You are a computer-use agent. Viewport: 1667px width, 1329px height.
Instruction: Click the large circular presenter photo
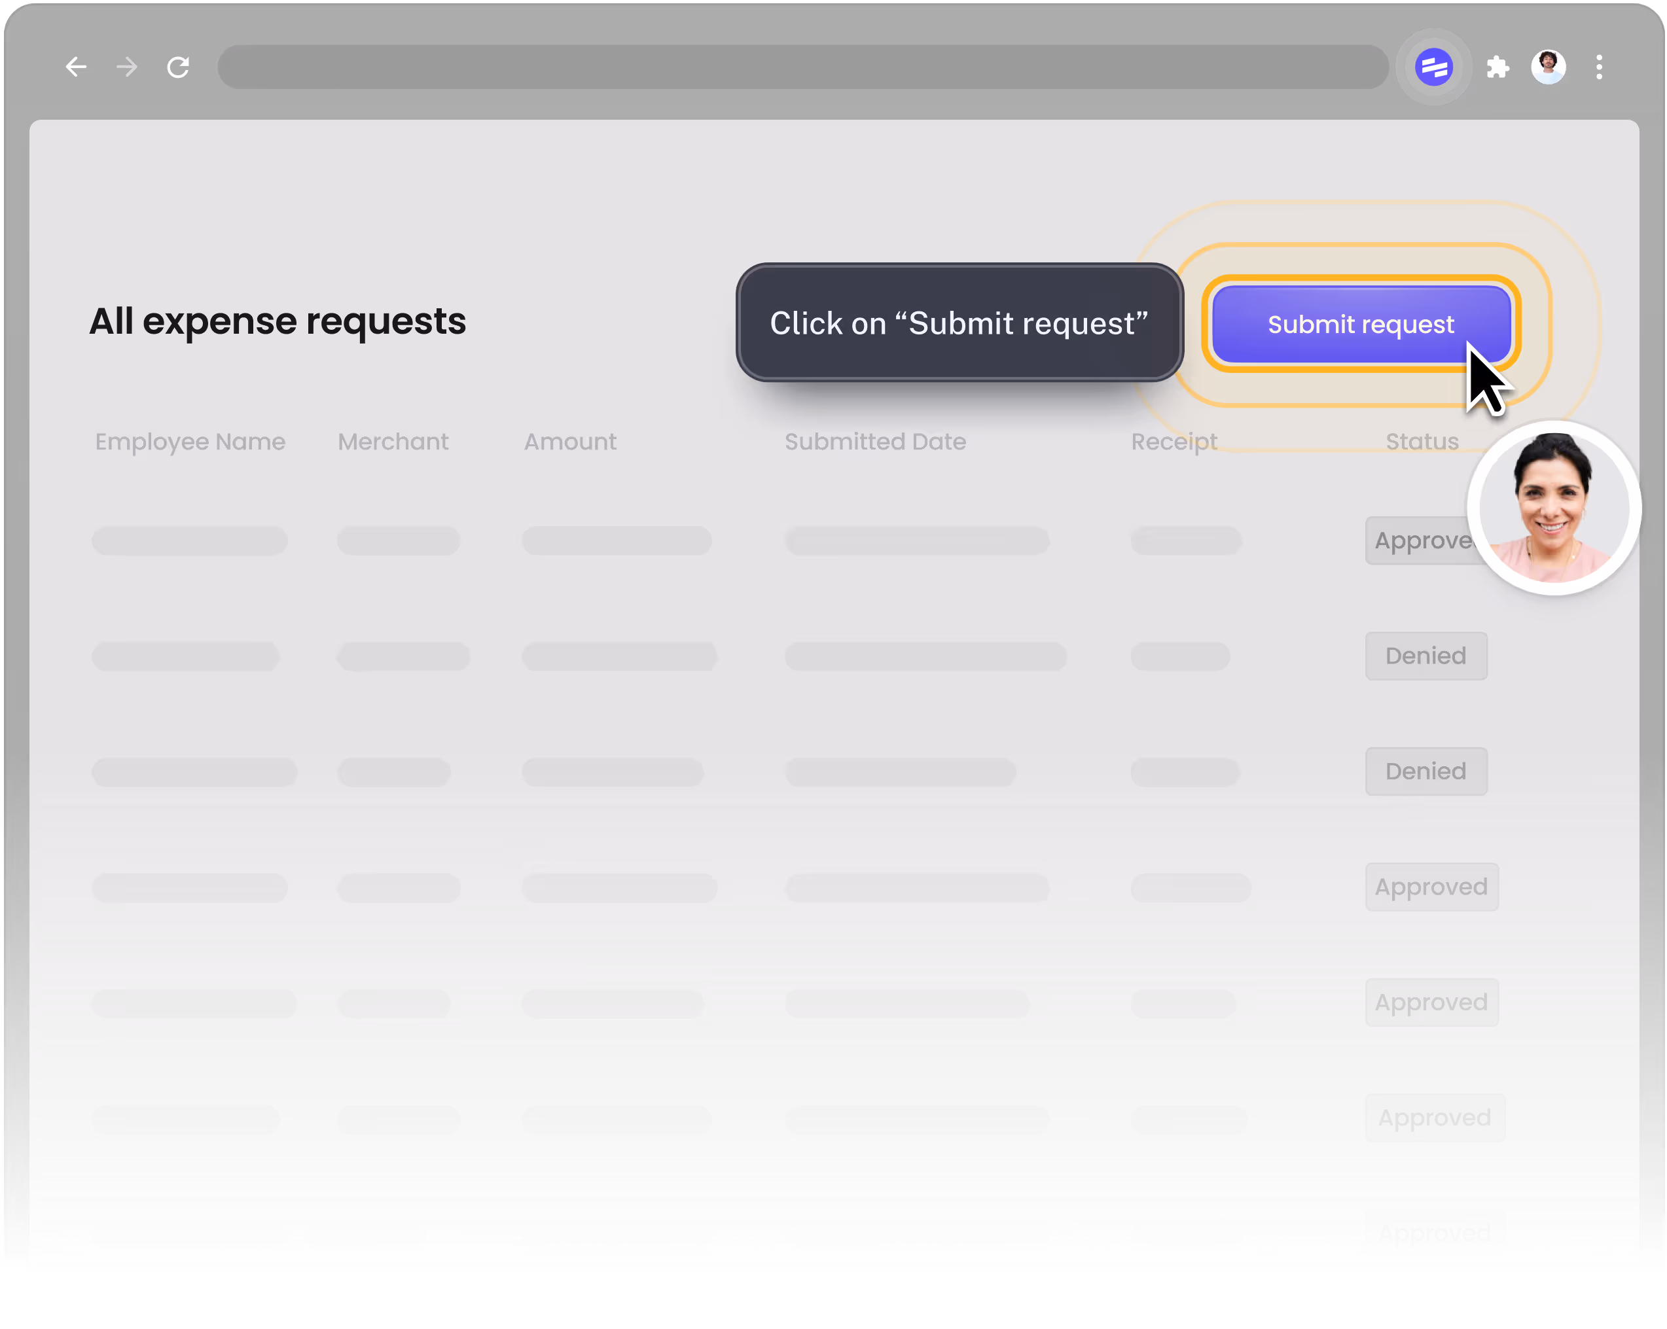click(x=1553, y=508)
